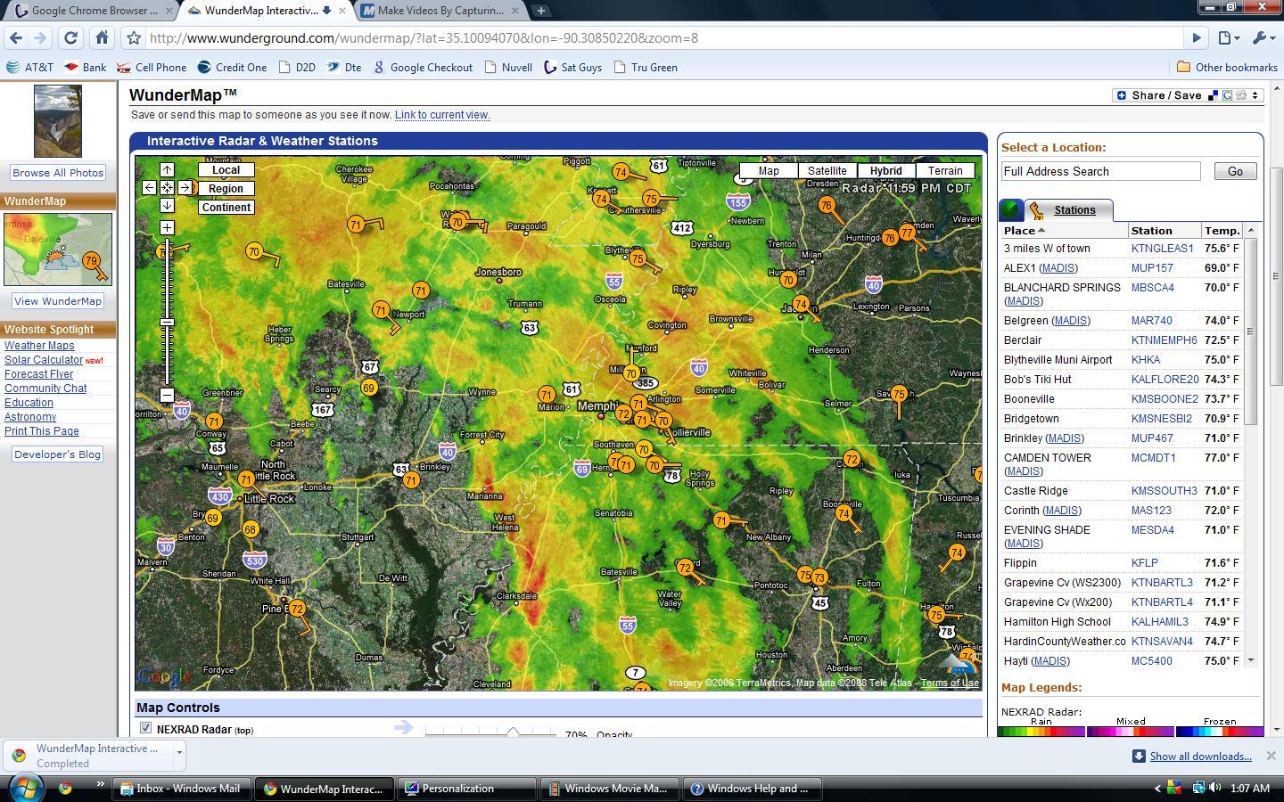This screenshot has height=802, width=1284.
Task: Zoom in with the map plus button
Action: pos(167,228)
